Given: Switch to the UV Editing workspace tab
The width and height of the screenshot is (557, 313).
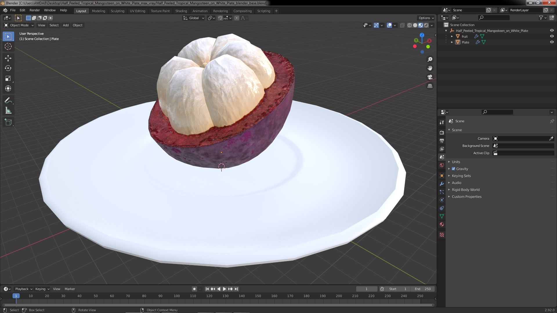Looking at the screenshot, I should pyautogui.click(x=138, y=11).
